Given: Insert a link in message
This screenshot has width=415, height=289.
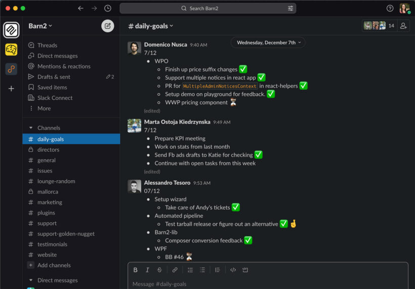Looking at the screenshot, I should [175, 270].
